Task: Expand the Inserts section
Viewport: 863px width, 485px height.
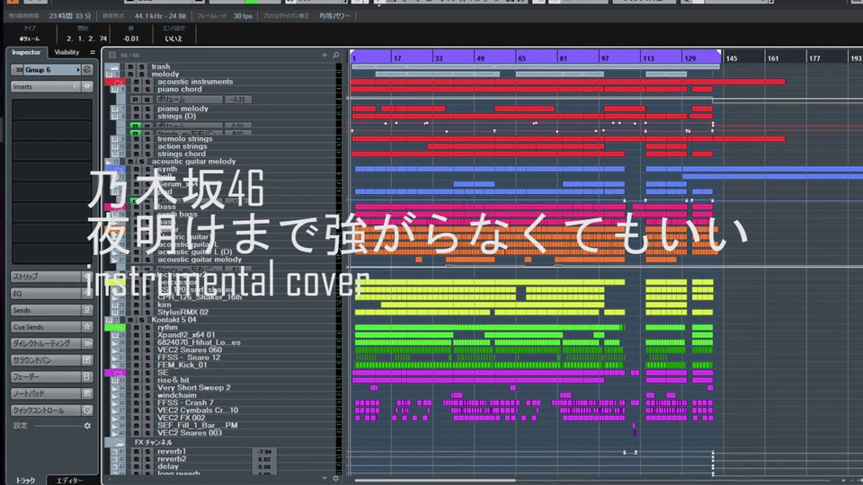Action: click(41, 86)
